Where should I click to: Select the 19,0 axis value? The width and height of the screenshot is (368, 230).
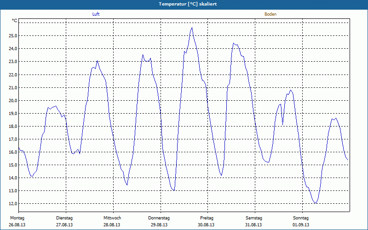click(x=13, y=114)
